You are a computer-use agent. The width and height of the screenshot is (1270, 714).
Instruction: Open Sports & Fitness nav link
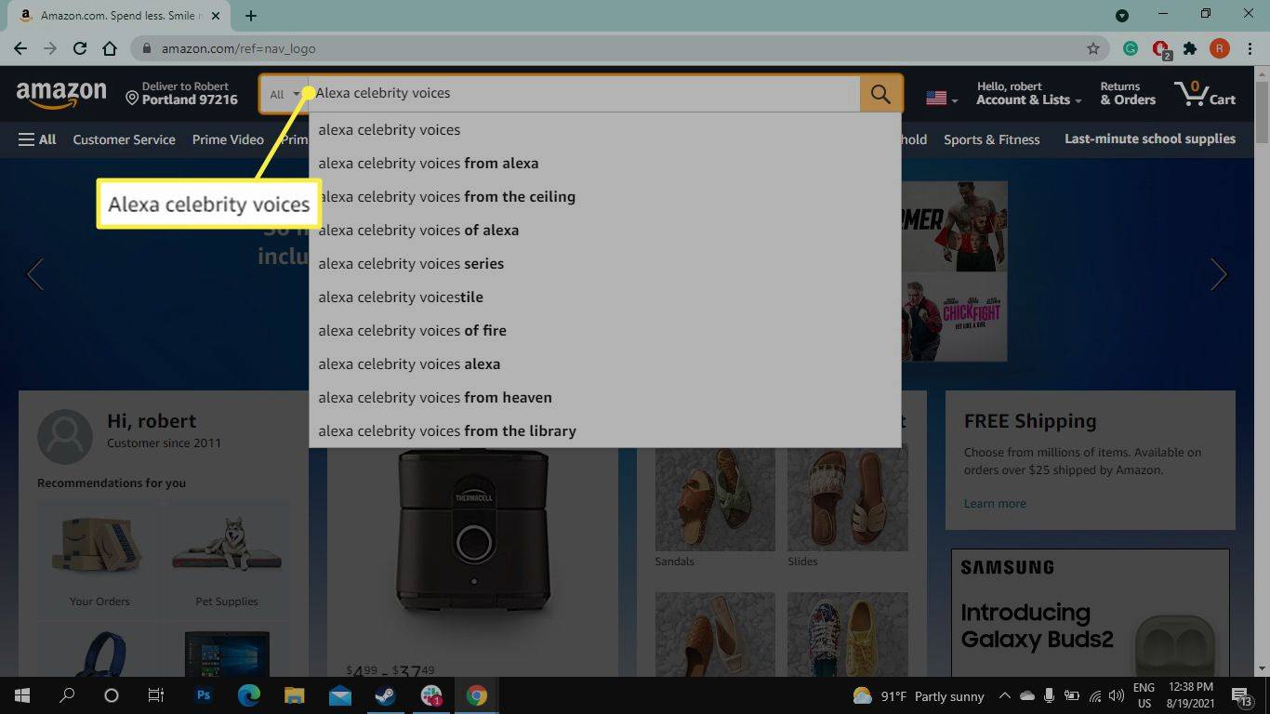click(991, 139)
